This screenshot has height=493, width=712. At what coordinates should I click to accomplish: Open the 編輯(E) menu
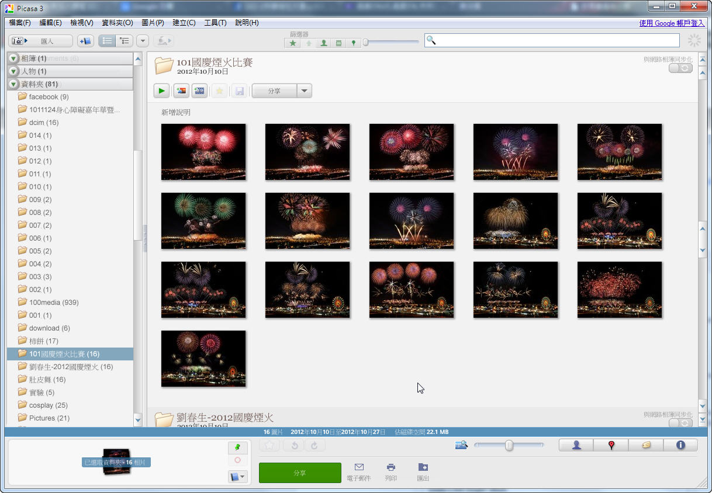(50, 23)
